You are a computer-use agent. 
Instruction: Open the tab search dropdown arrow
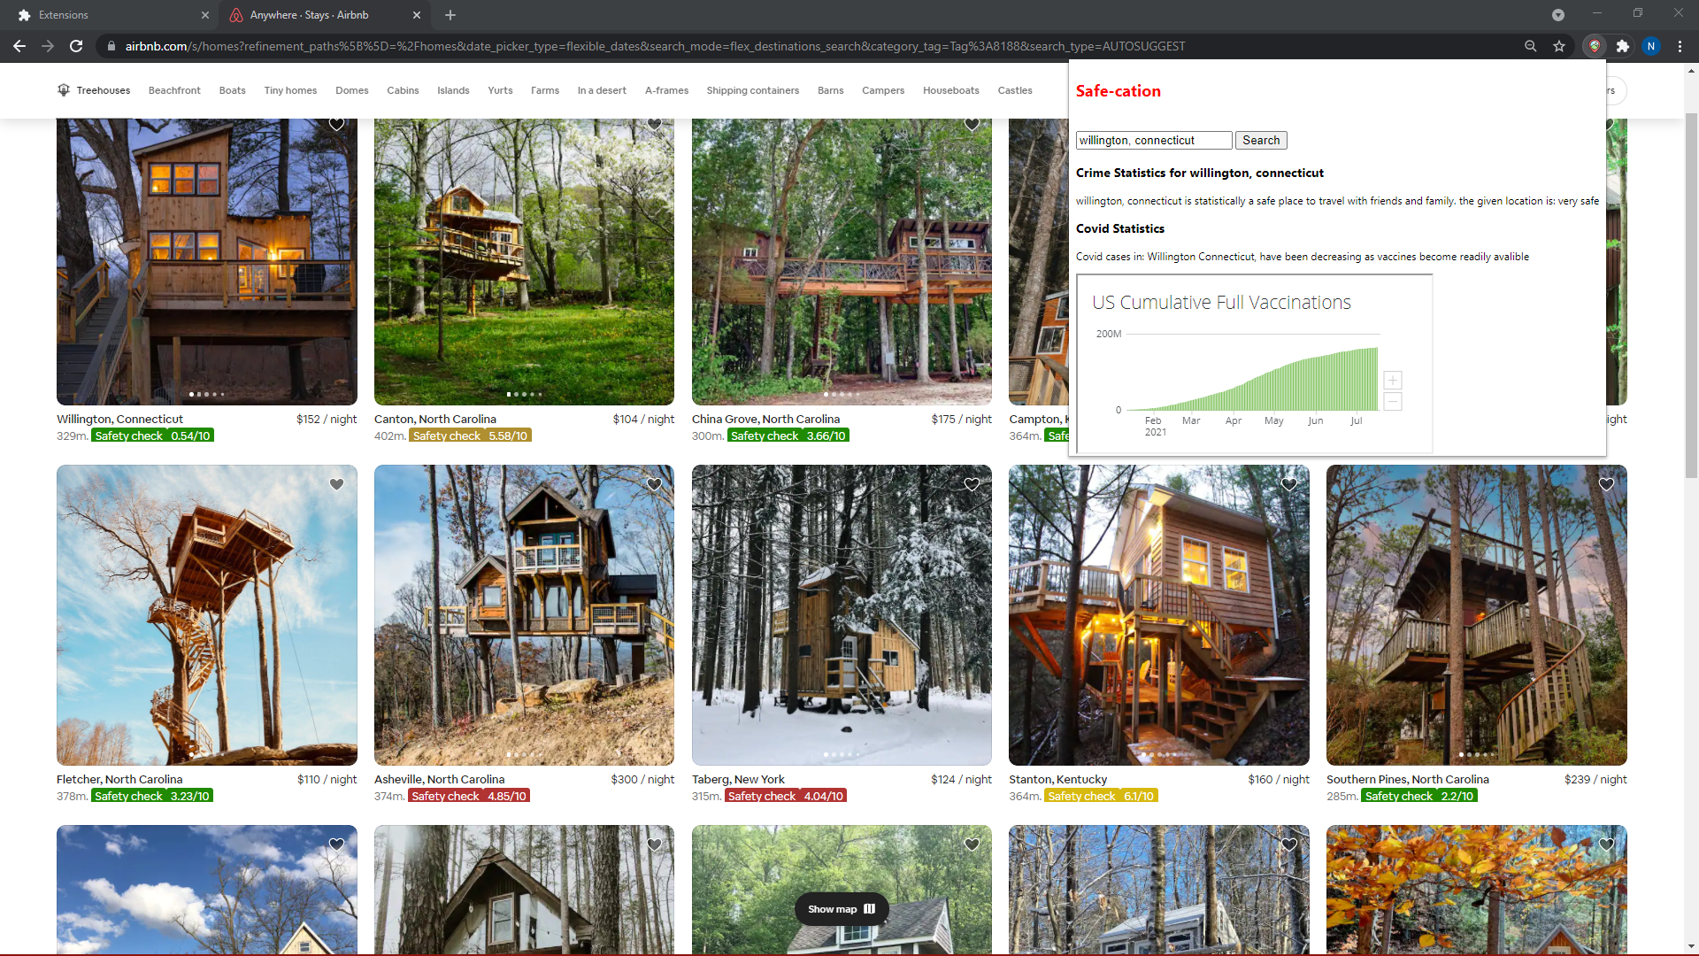pos(1557,15)
